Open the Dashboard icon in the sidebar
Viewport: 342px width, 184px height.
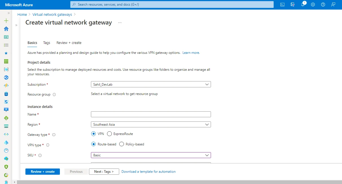tap(6, 37)
